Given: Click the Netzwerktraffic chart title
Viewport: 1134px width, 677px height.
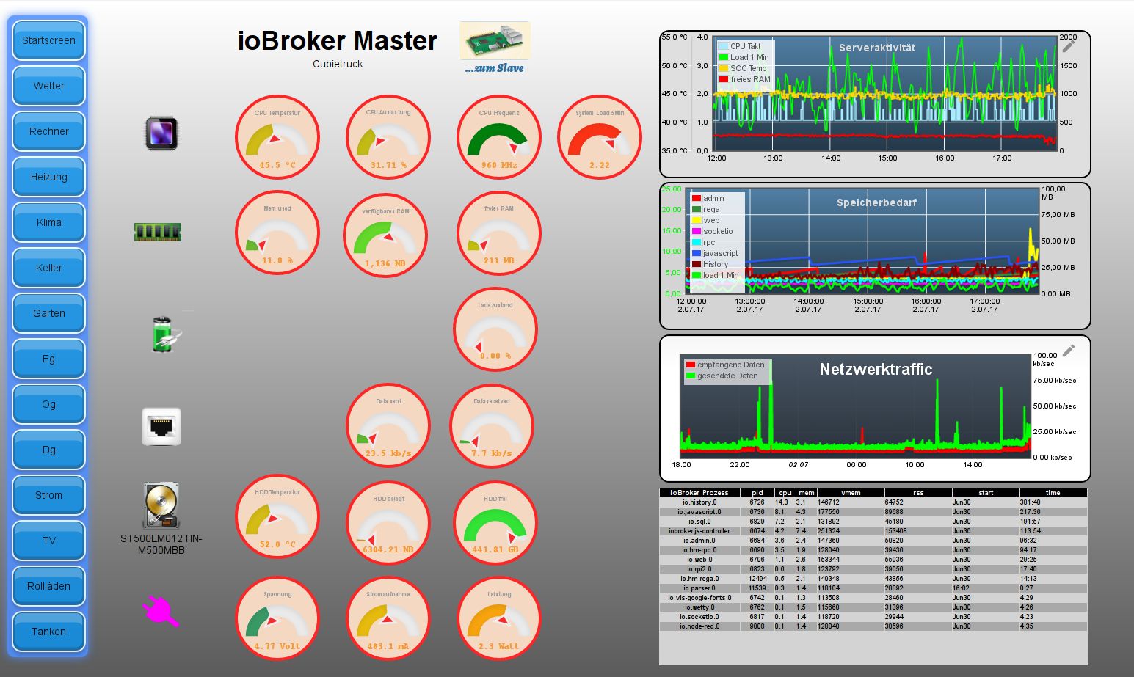Looking at the screenshot, I should click(x=876, y=370).
